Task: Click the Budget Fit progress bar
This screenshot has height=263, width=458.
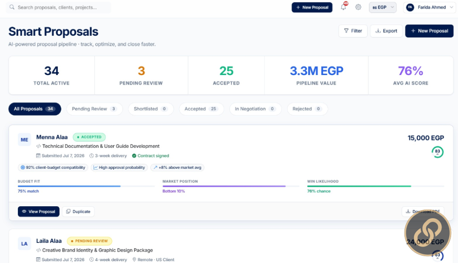Action: [x=86, y=186]
